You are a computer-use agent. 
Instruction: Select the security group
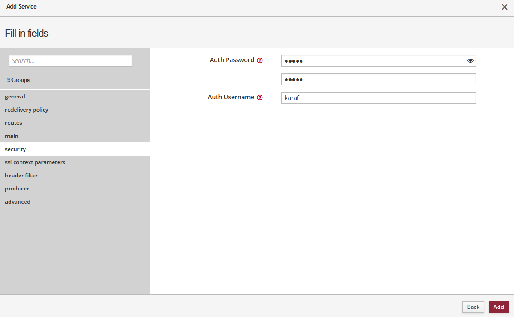(x=15, y=149)
